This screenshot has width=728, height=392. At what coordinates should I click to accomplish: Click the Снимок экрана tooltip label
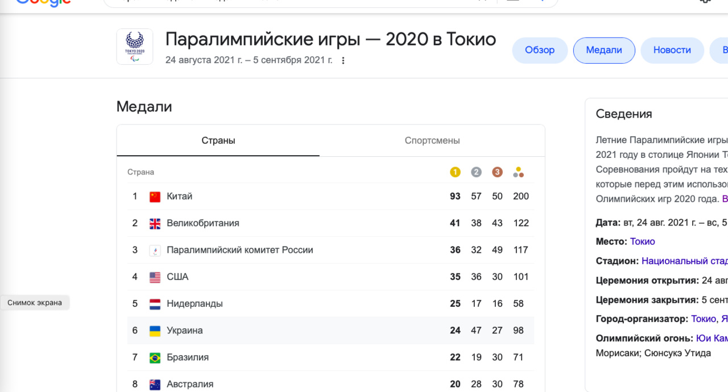click(35, 303)
